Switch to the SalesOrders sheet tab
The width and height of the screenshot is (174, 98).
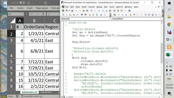click(x=46, y=92)
